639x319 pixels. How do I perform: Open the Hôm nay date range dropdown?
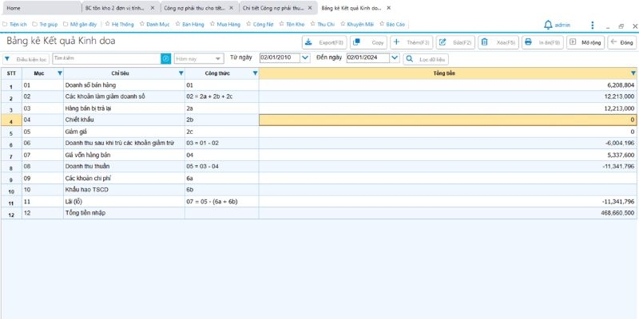(x=199, y=59)
